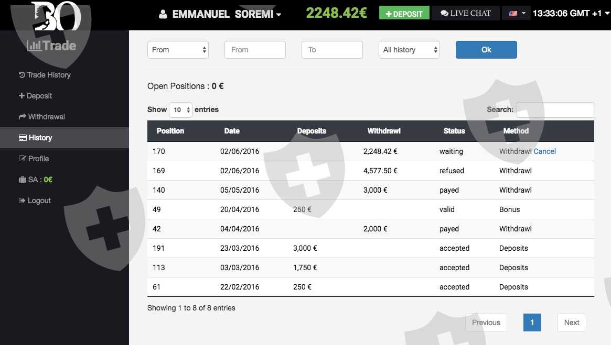Click position 61 cell
Screen dimensions: 611x345
(x=157, y=287)
